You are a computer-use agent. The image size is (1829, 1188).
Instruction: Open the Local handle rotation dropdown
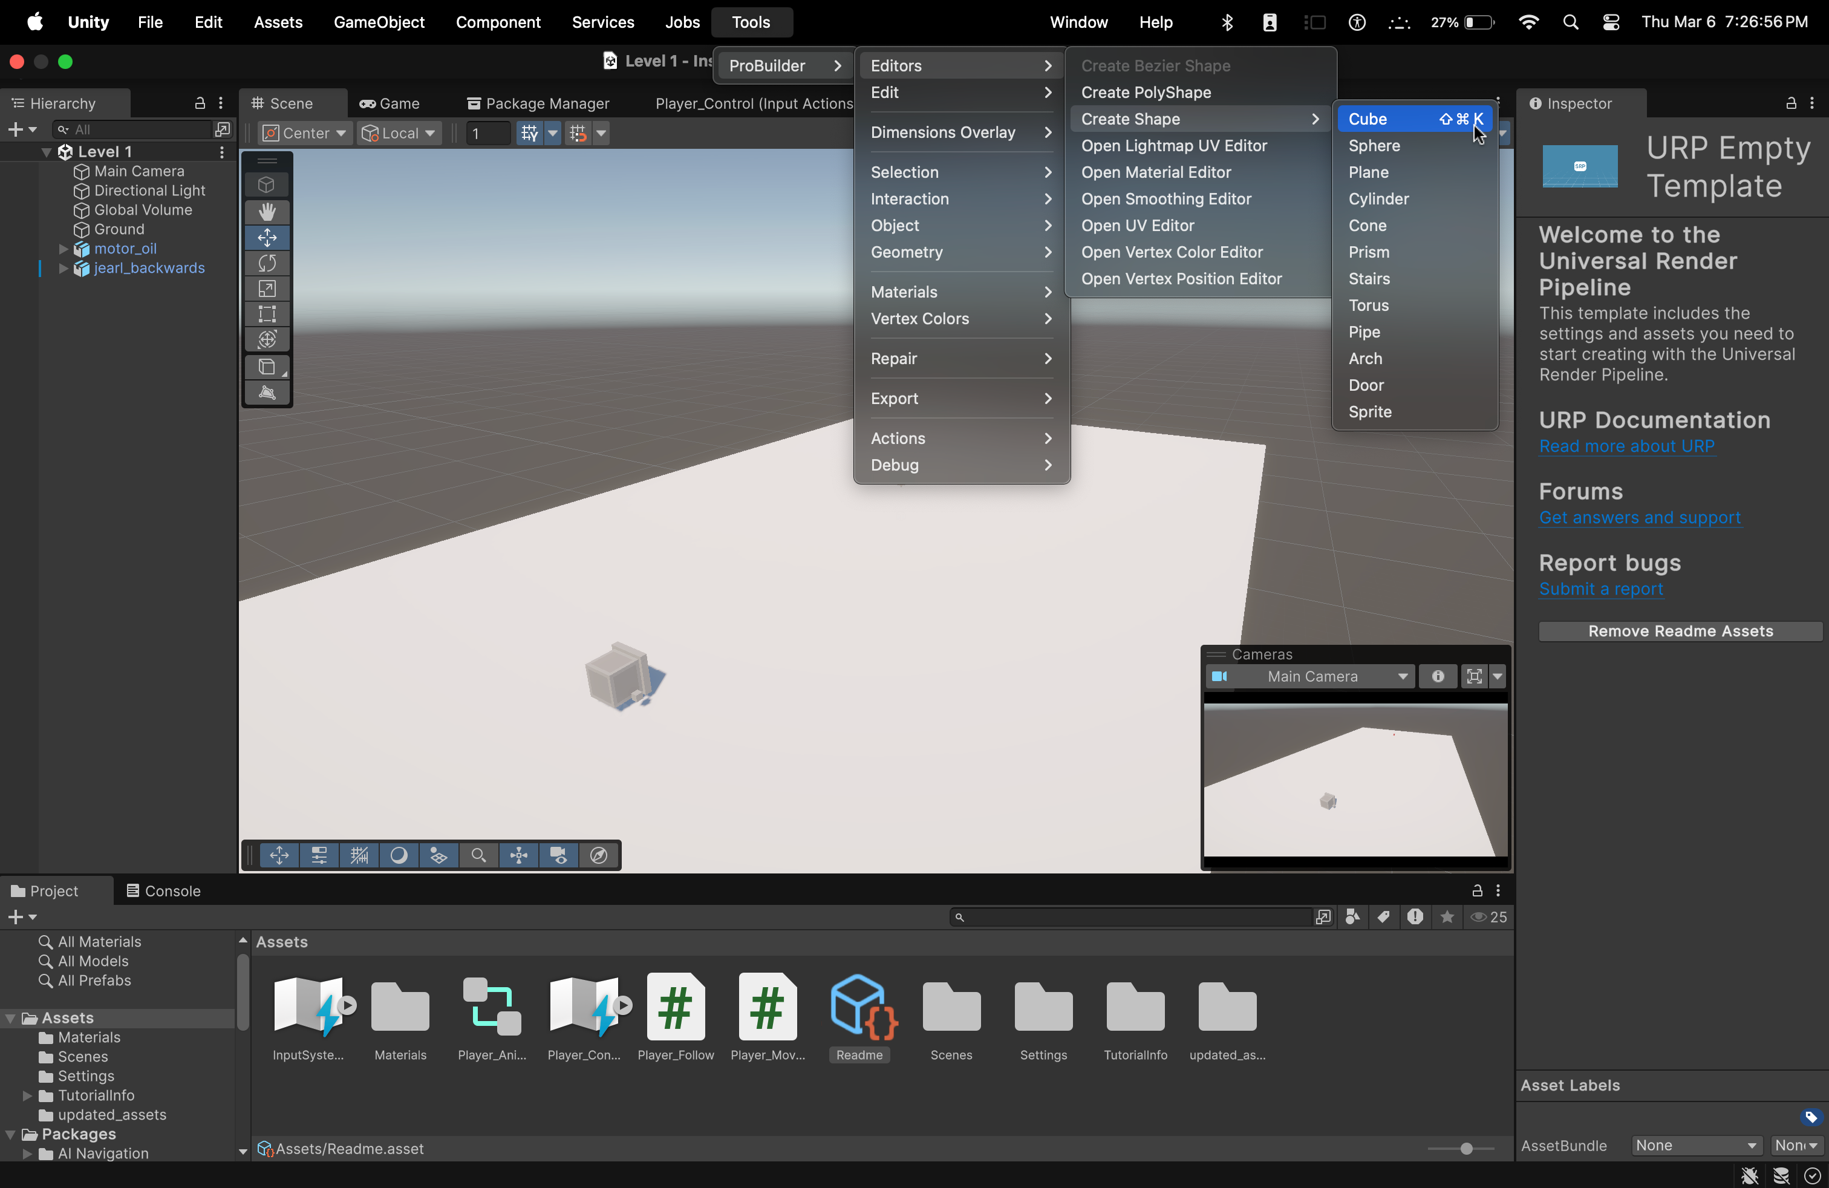(x=399, y=133)
